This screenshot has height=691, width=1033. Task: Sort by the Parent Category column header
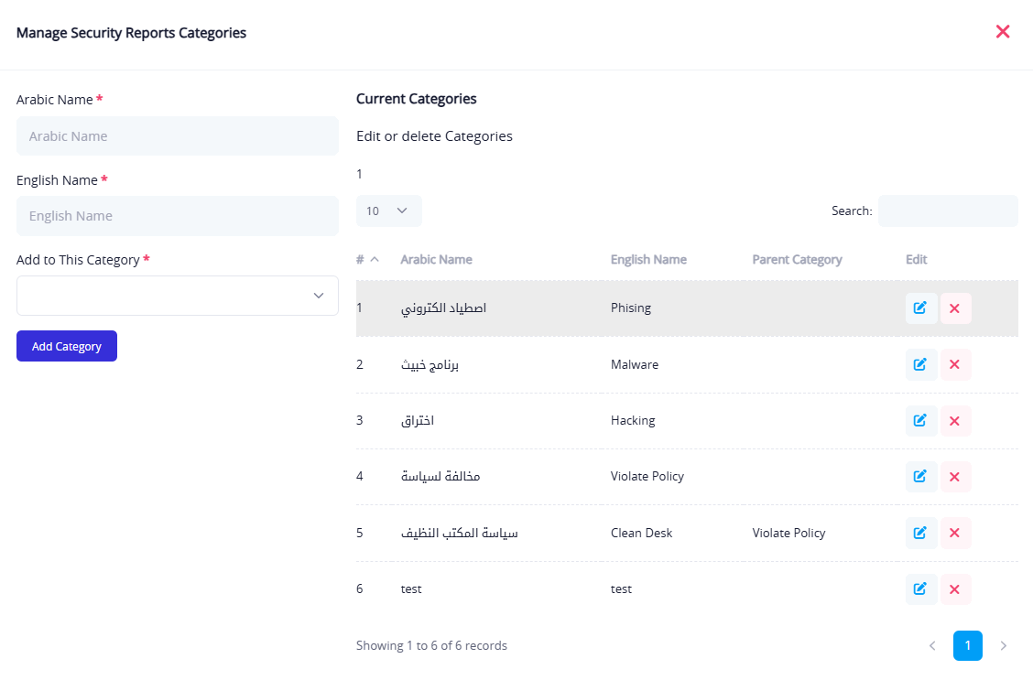[797, 259]
